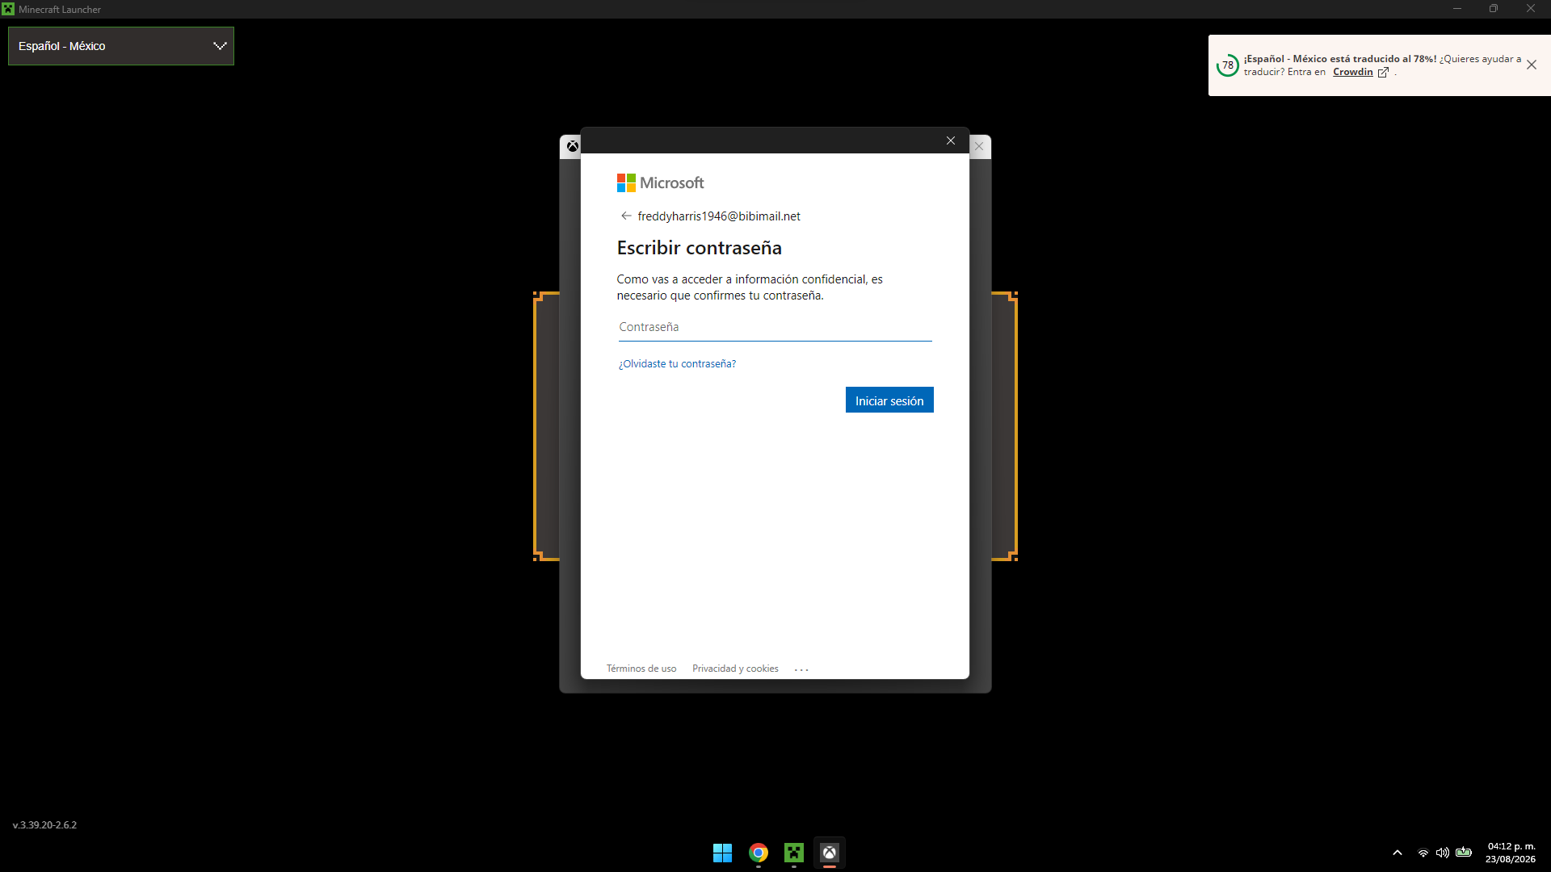Open the Windows Start menu
The image size is (1551, 872).
722,853
